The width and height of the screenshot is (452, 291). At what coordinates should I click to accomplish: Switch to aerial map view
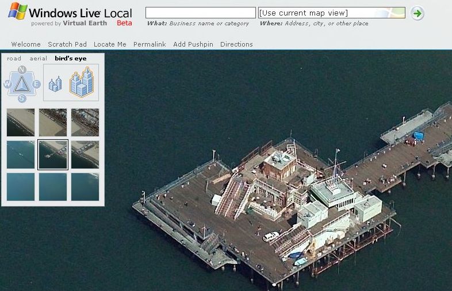click(39, 59)
